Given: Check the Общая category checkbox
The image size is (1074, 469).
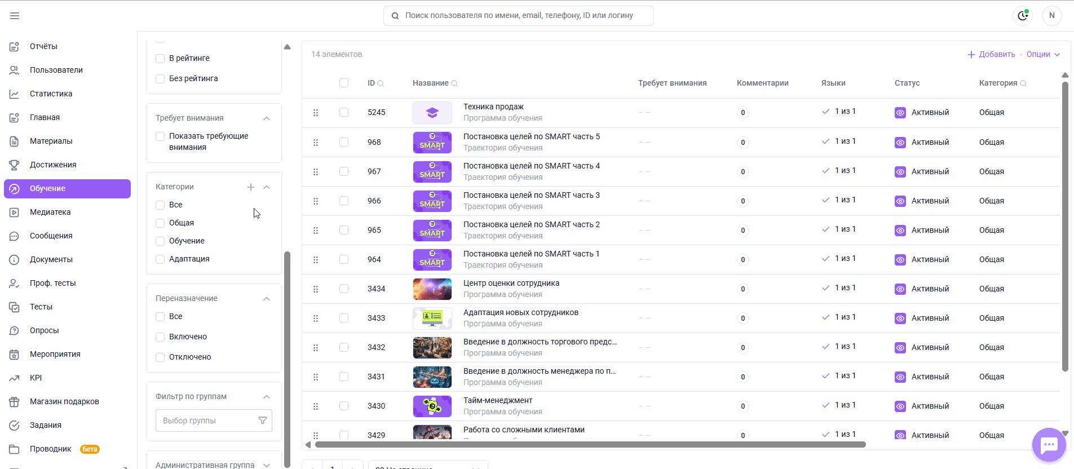Looking at the screenshot, I should click(160, 223).
